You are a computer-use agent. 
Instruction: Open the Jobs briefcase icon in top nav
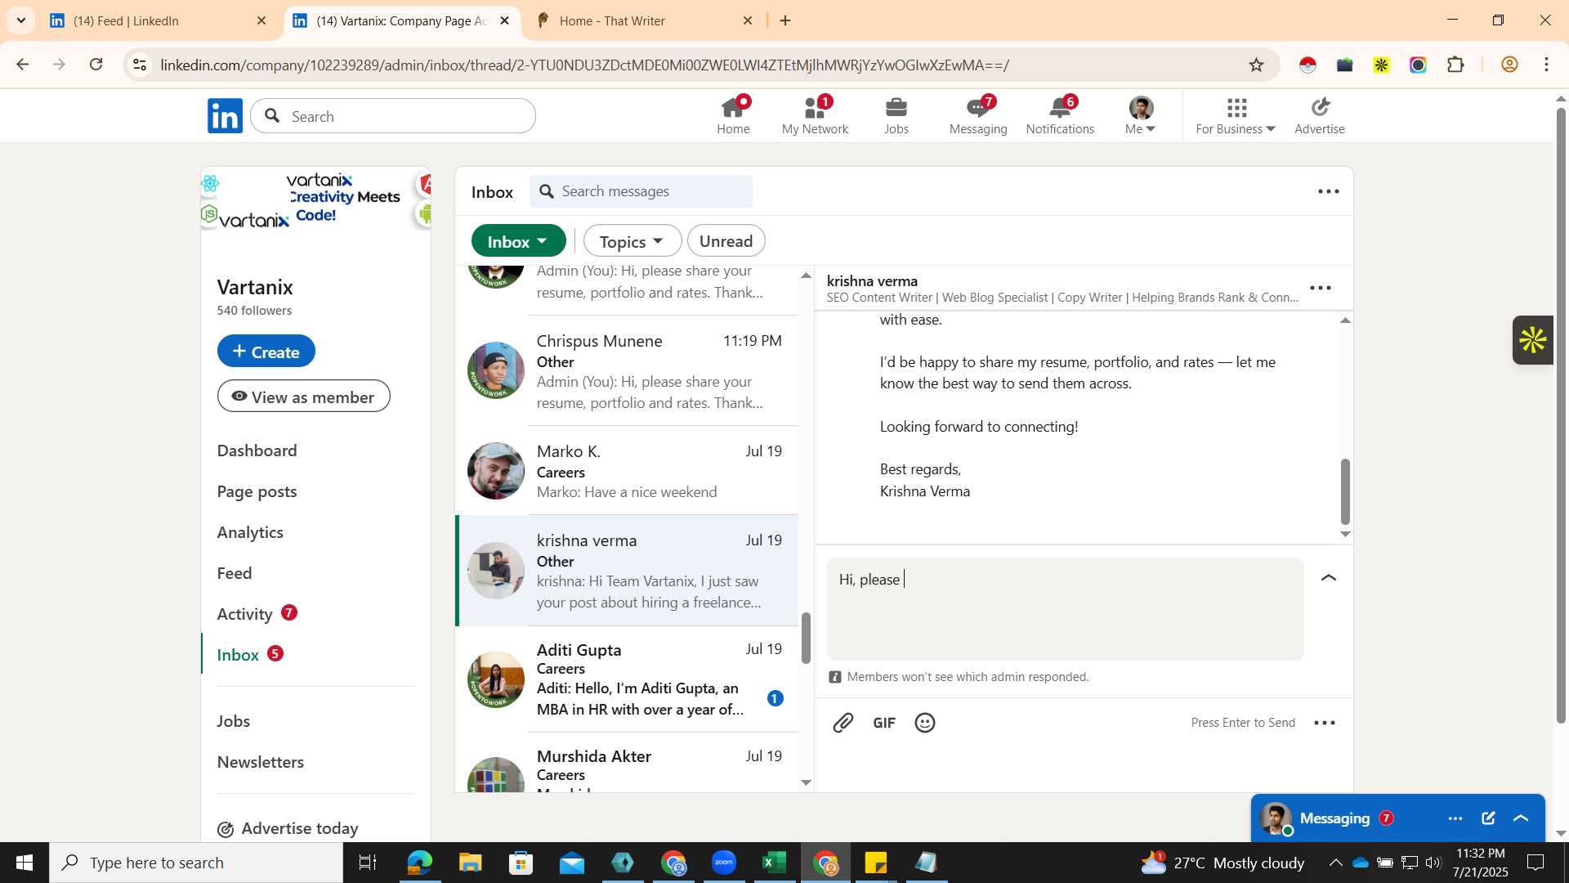pos(896,115)
